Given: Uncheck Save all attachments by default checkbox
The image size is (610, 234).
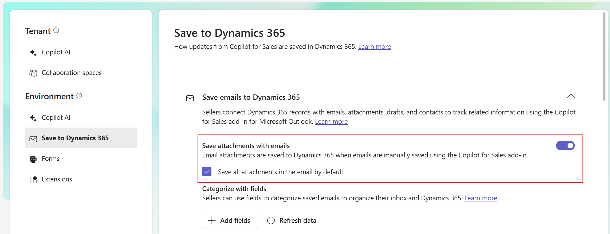Looking at the screenshot, I should (x=207, y=172).
